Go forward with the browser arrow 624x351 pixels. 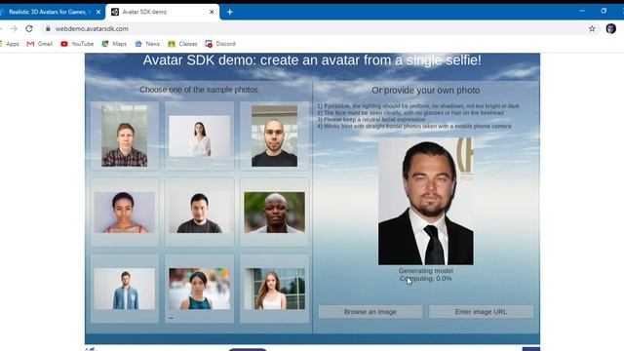14,28
